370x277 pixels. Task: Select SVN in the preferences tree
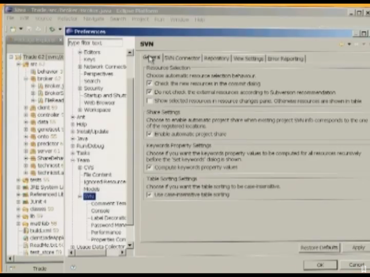coord(89,197)
